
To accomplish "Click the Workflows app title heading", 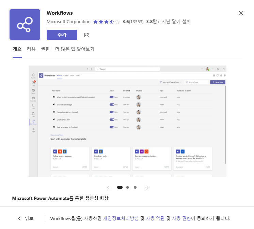I will 60,13.
